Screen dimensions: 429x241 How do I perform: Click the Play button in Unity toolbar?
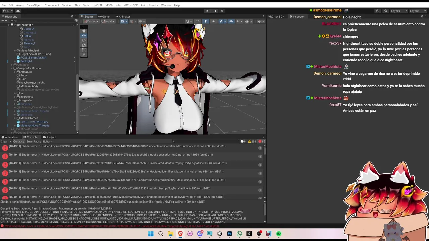[x=207, y=11]
